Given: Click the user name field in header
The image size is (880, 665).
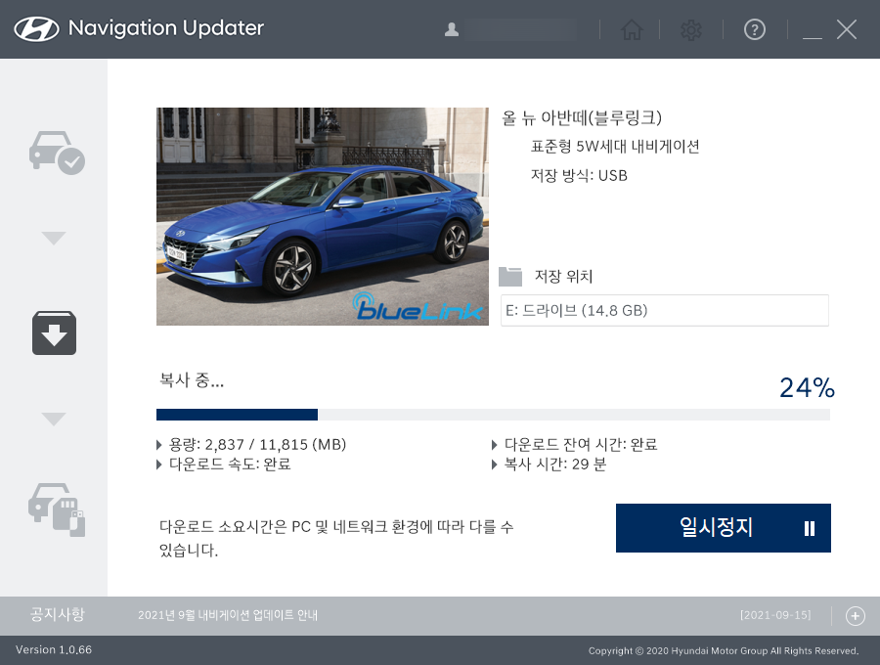Looking at the screenshot, I should (520, 29).
